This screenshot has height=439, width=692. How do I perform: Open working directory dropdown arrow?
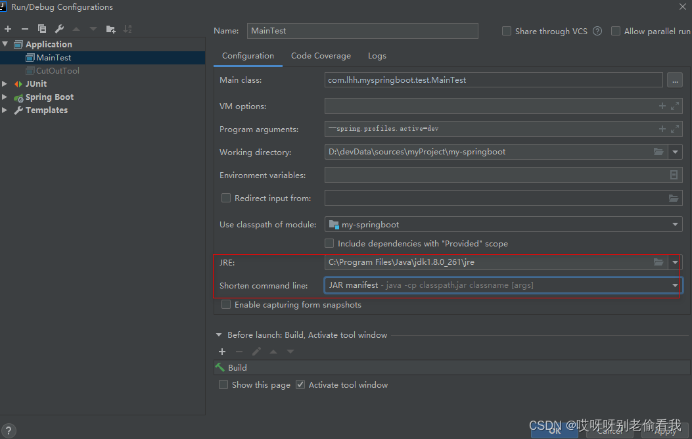[675, 152]
